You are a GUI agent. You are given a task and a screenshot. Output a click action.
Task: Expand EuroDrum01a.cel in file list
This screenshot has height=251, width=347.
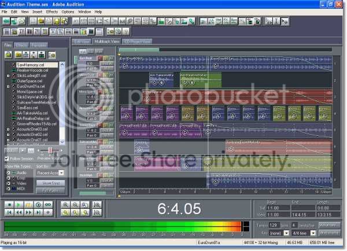tap(8, 86)
